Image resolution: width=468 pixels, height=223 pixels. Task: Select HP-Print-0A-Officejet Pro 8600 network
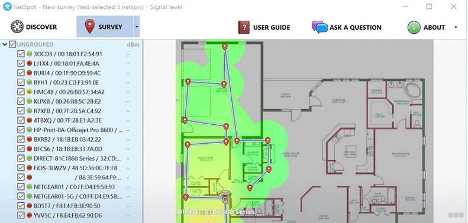click(78, 130)
